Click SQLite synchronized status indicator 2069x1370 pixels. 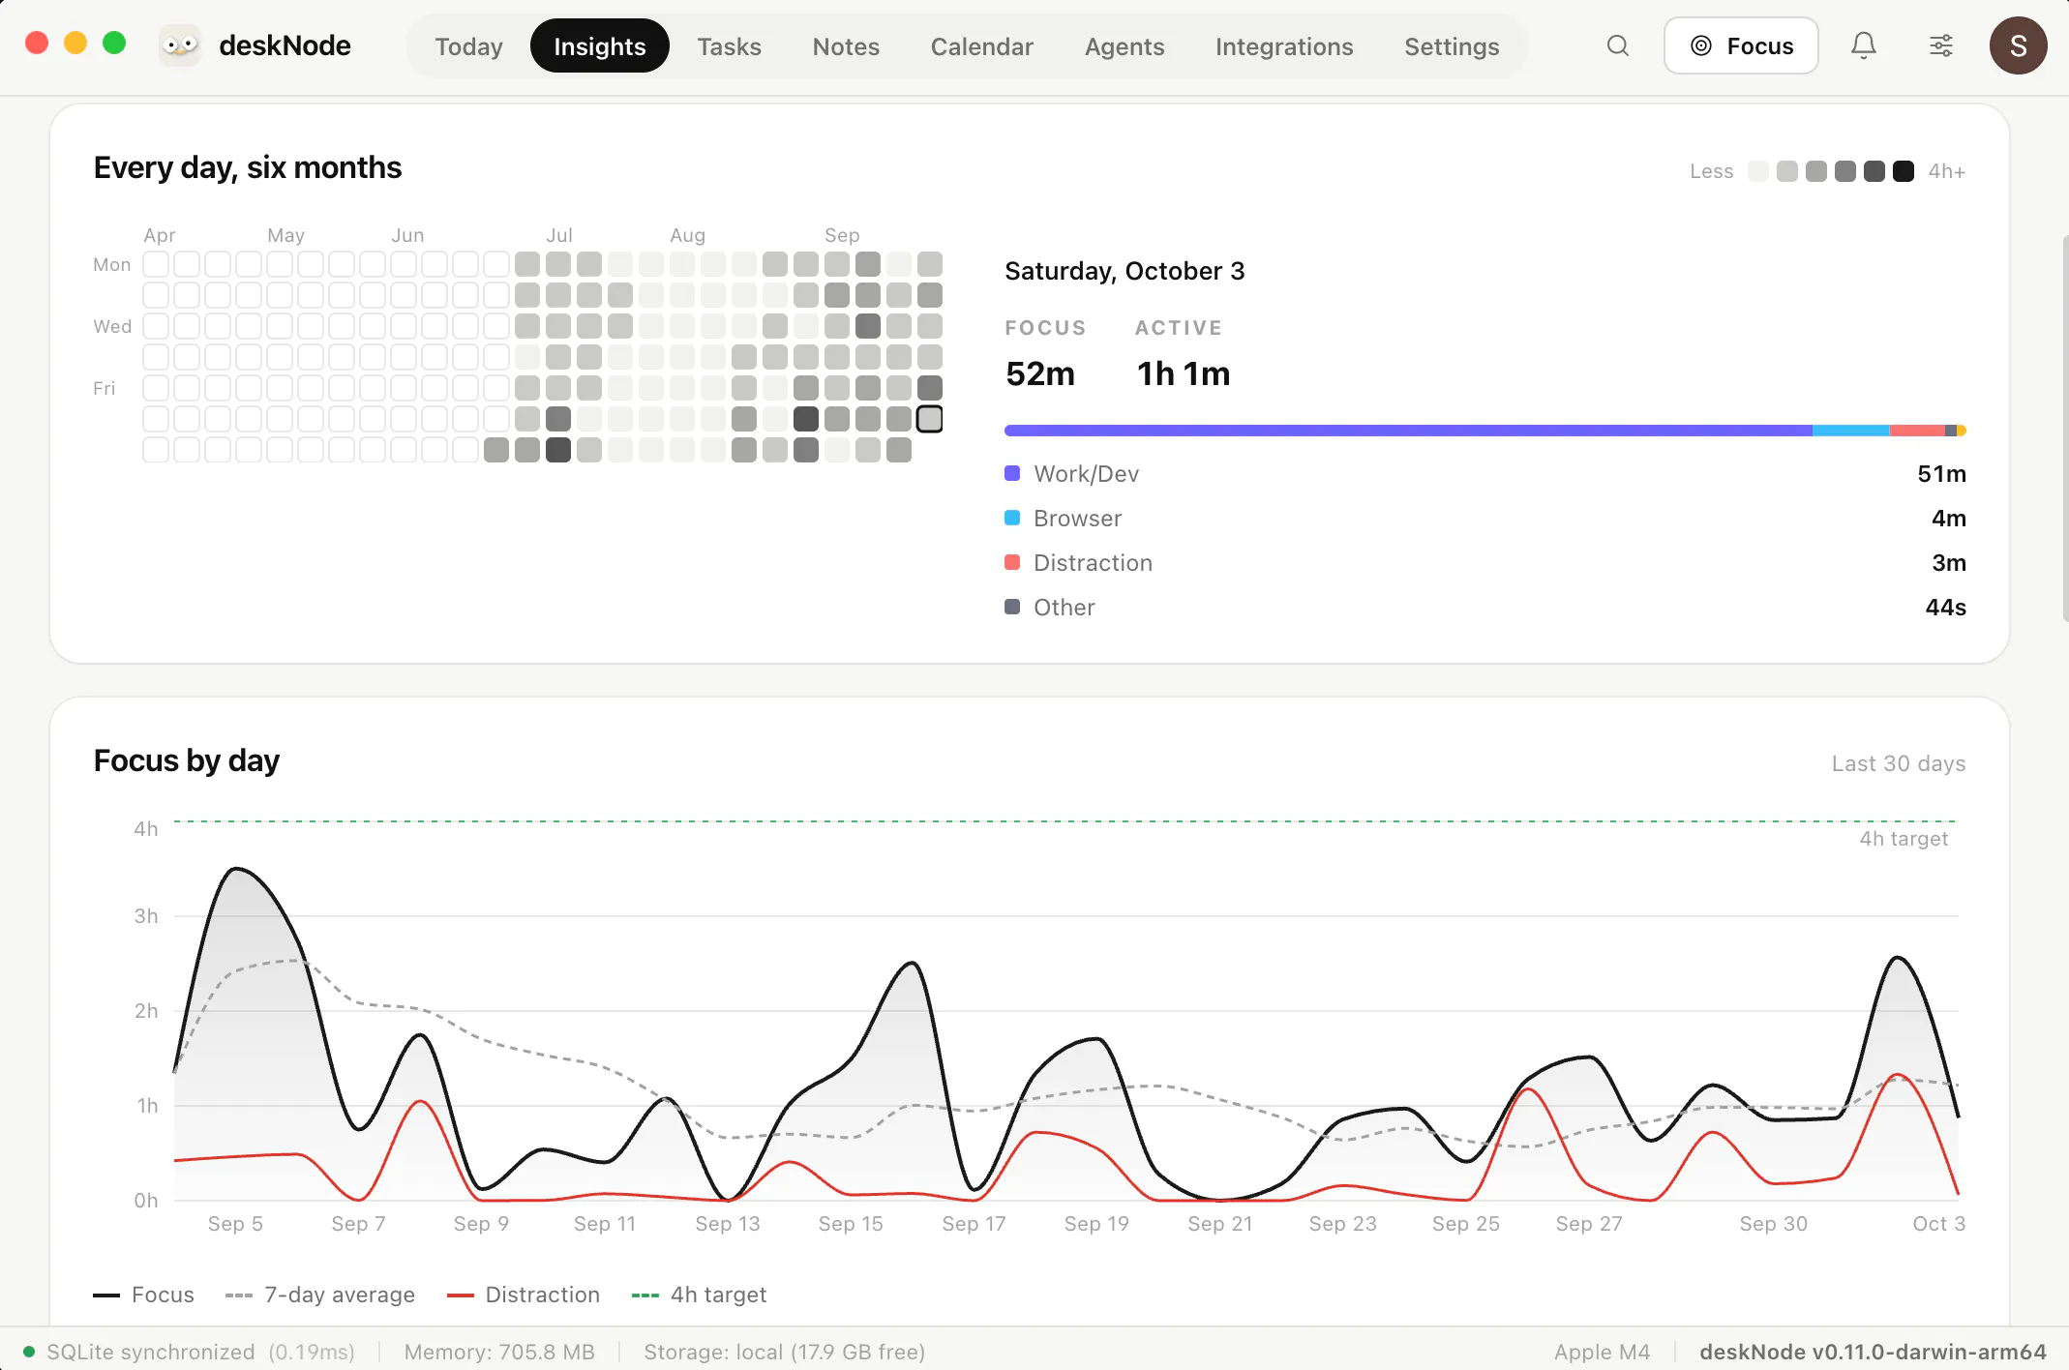pos(190,1352)
